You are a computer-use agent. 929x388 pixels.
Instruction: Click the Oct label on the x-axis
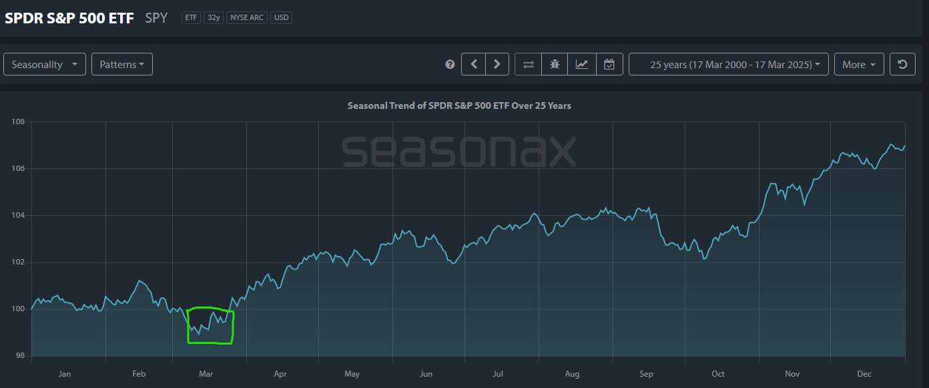point(717,373)
